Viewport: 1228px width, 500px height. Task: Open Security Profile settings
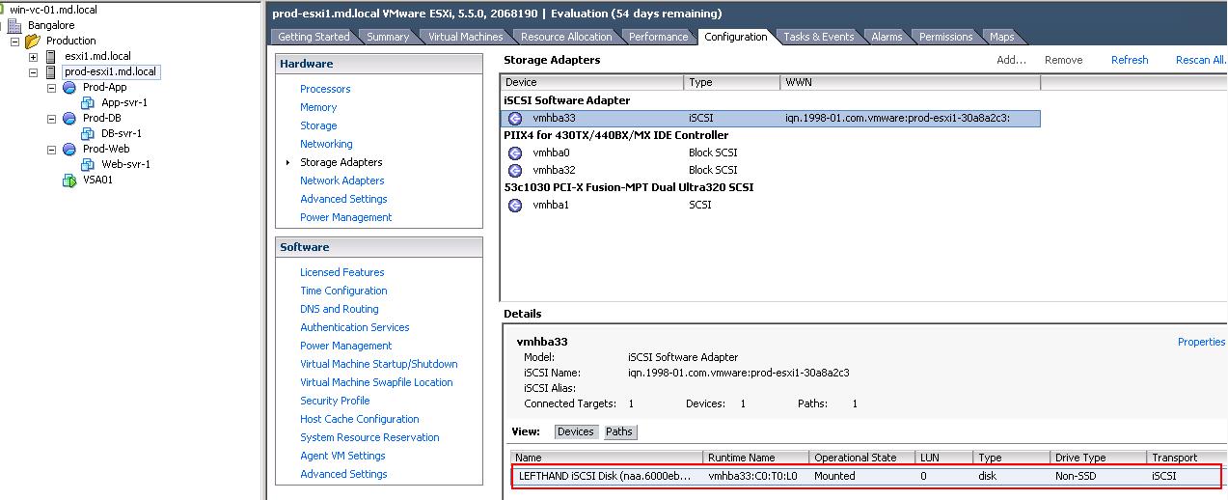pyautogui.click(x=335, y=401)
